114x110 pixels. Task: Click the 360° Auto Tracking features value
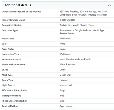(x=83, y=13)
